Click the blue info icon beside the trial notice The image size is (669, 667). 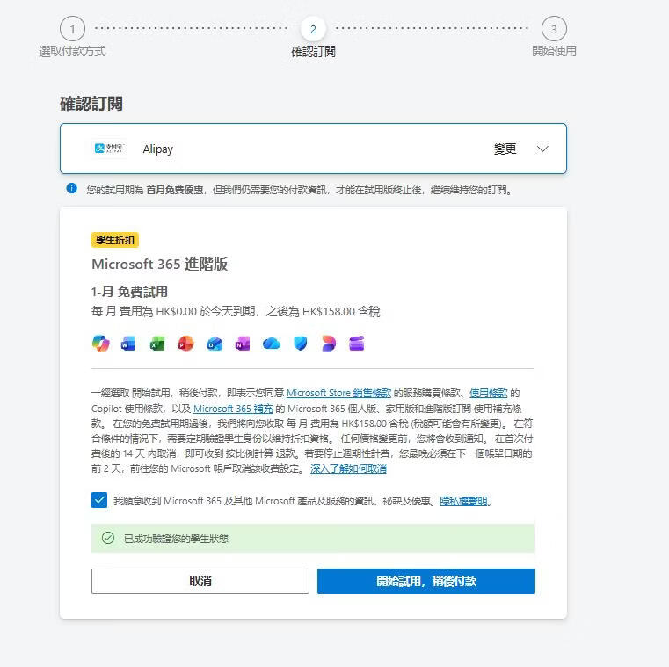click(x=72, y=189)
